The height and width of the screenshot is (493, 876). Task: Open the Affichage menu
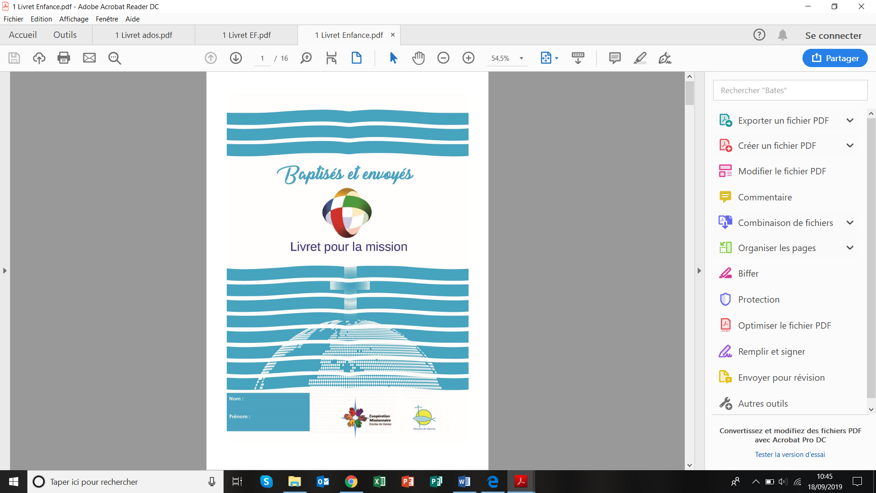click(73, 19)
